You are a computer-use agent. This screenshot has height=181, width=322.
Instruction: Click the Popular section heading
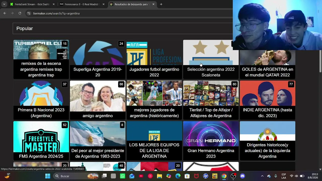click(x=25, y=28)
